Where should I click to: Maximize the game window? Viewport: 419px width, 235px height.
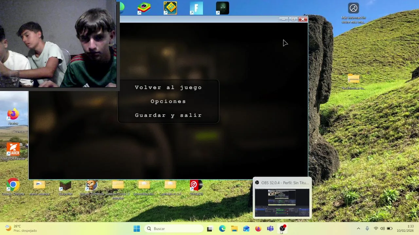(293, 19)
